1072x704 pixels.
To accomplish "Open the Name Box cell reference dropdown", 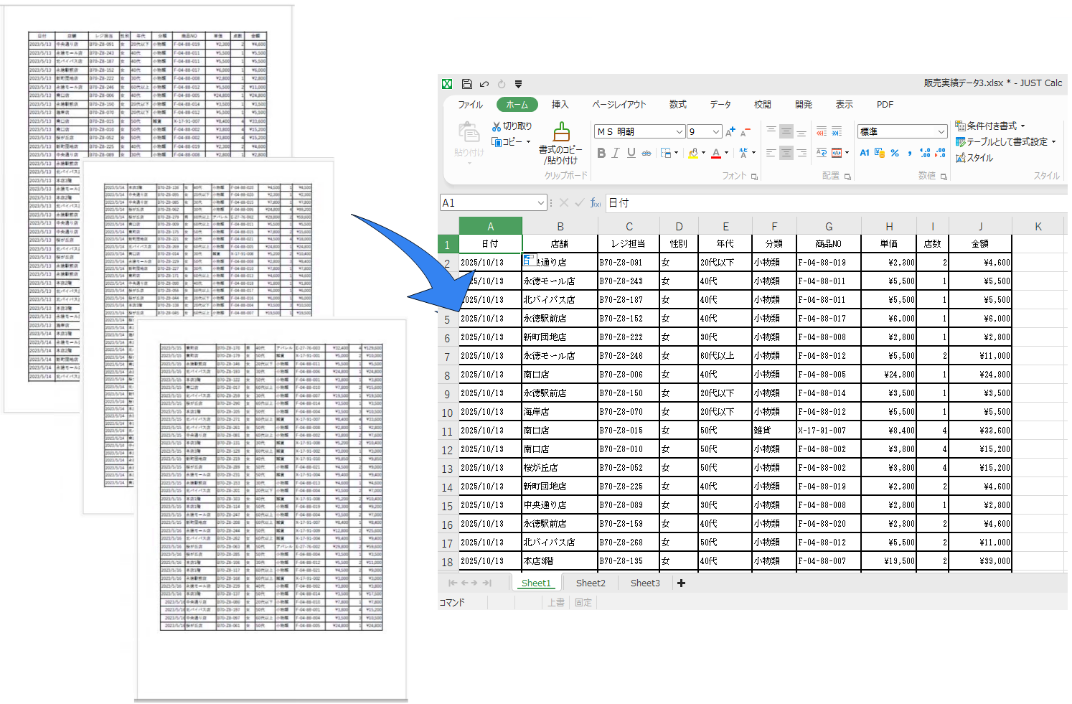I will click(x=541, y=203).
